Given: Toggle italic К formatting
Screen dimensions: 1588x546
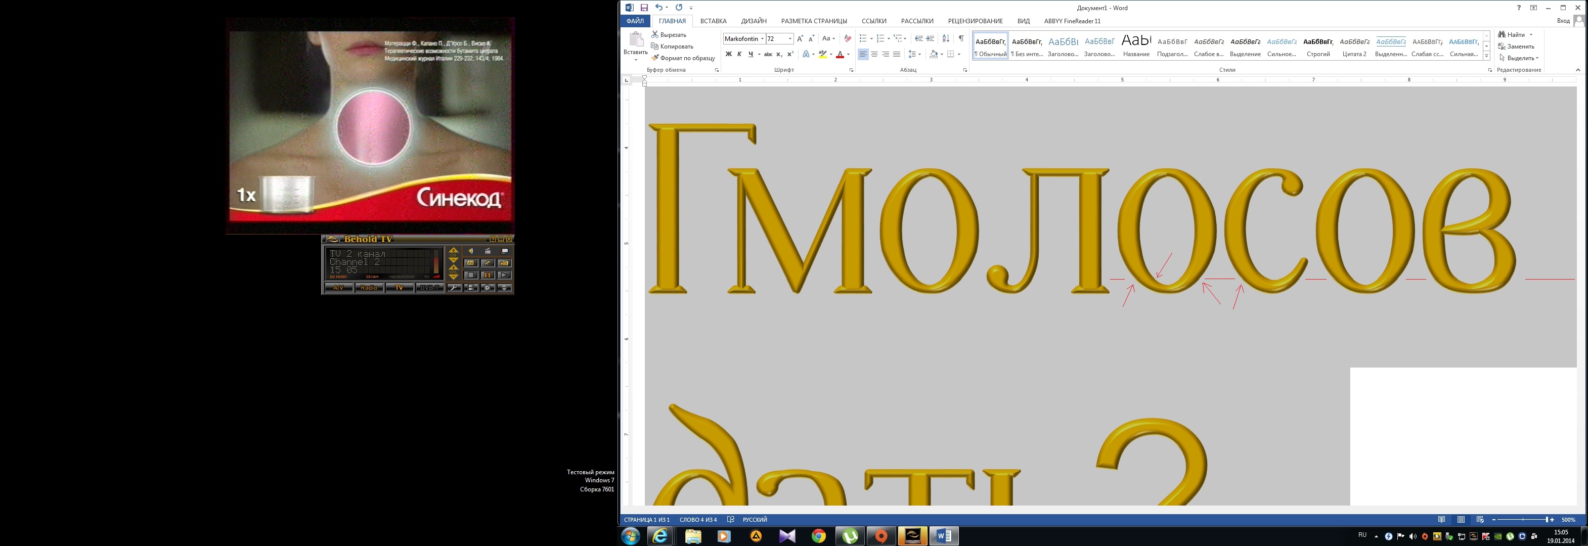Looking at the screenshot, I should 739,54.
